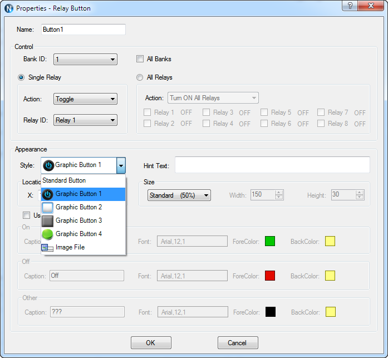This screenshot has height=358, width=388.
Task: Pick the yellow Other BackColor swatch
Action: [x=331, y=312]
